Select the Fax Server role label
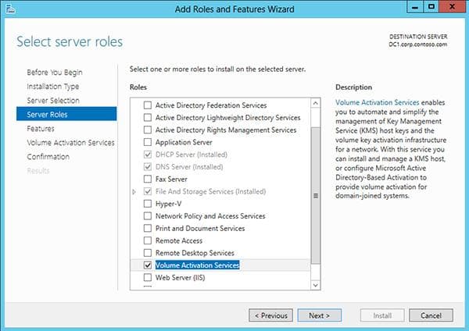The width and height of the screenshot is (469, 331). coord(171,180)
